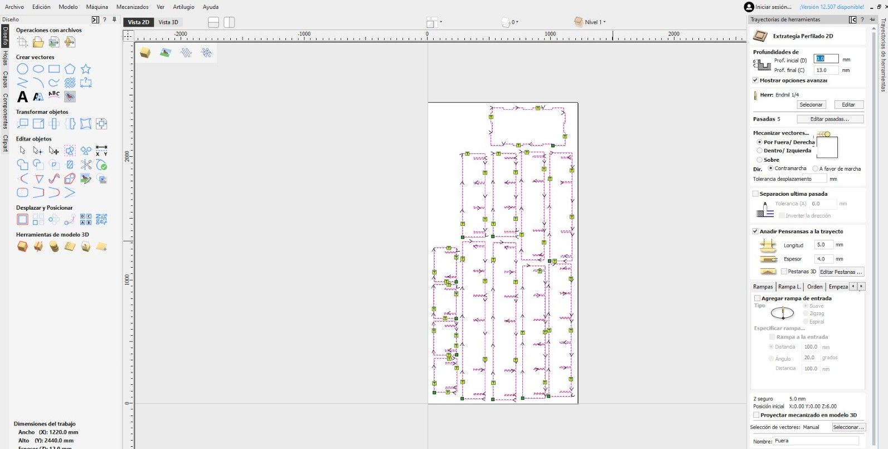Viewport: 888px width, 449px height.
Task: Open the Capas side tab
Action: tap(5, 79)
